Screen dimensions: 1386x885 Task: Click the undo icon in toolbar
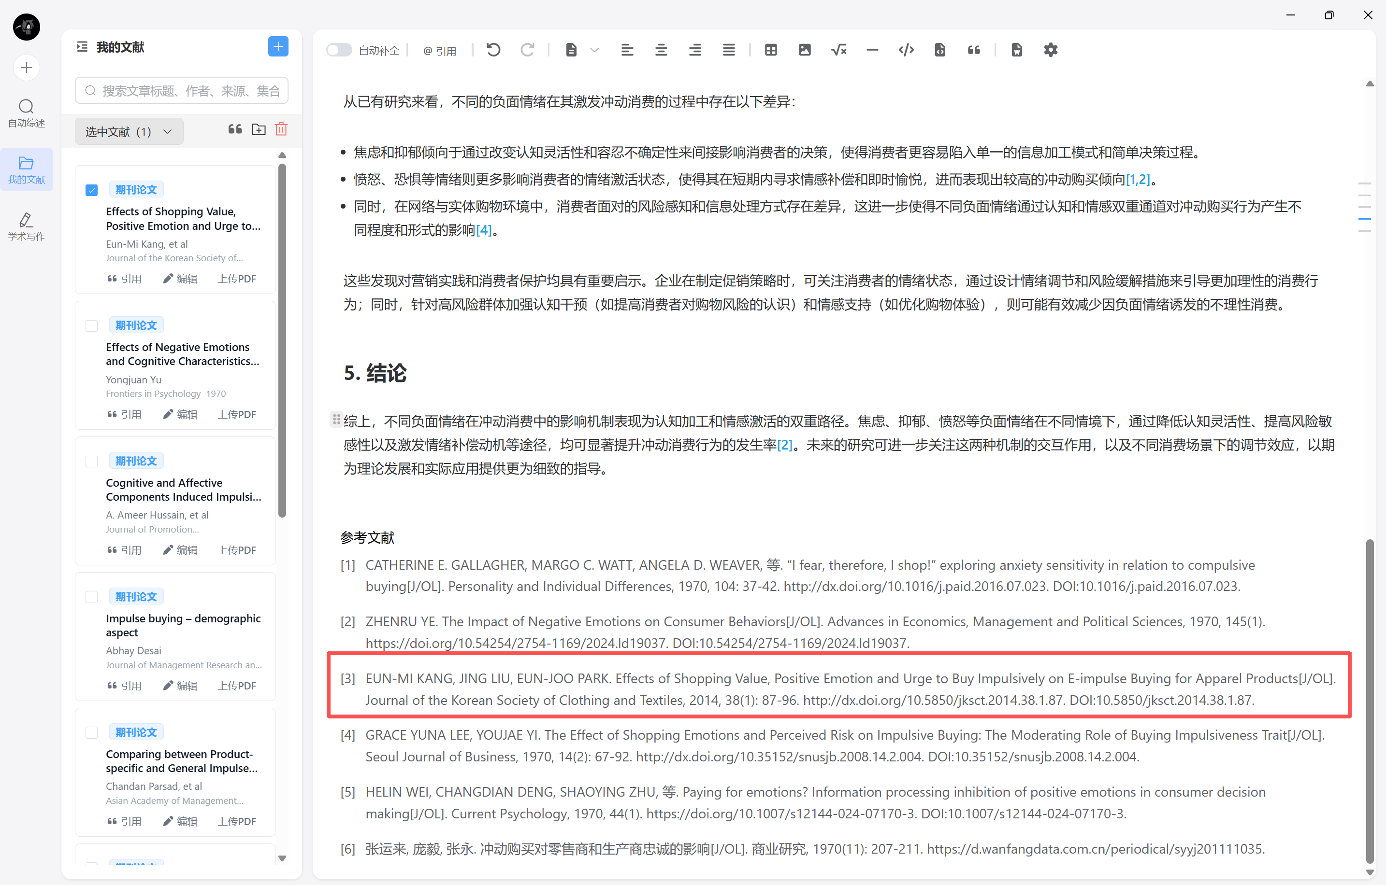point(493,50)
